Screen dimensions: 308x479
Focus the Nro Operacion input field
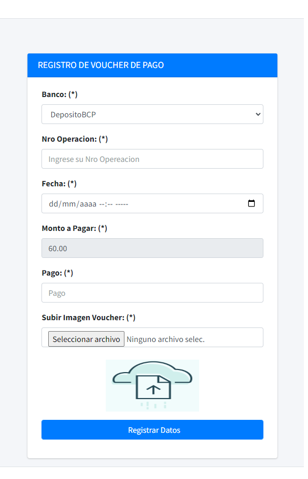[152, 159]
